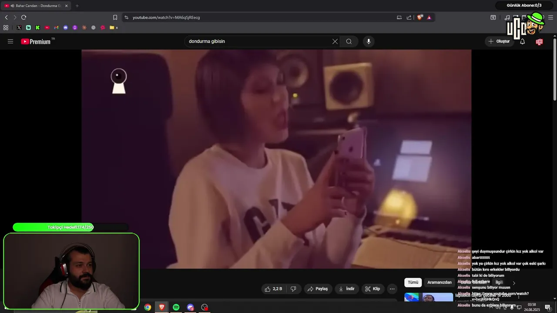Open the bookmarks folder named x
Screen dimensions: 557x313
point(114,27)
